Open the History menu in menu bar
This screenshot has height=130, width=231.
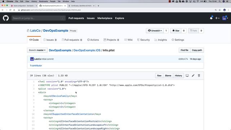(34, 1)
